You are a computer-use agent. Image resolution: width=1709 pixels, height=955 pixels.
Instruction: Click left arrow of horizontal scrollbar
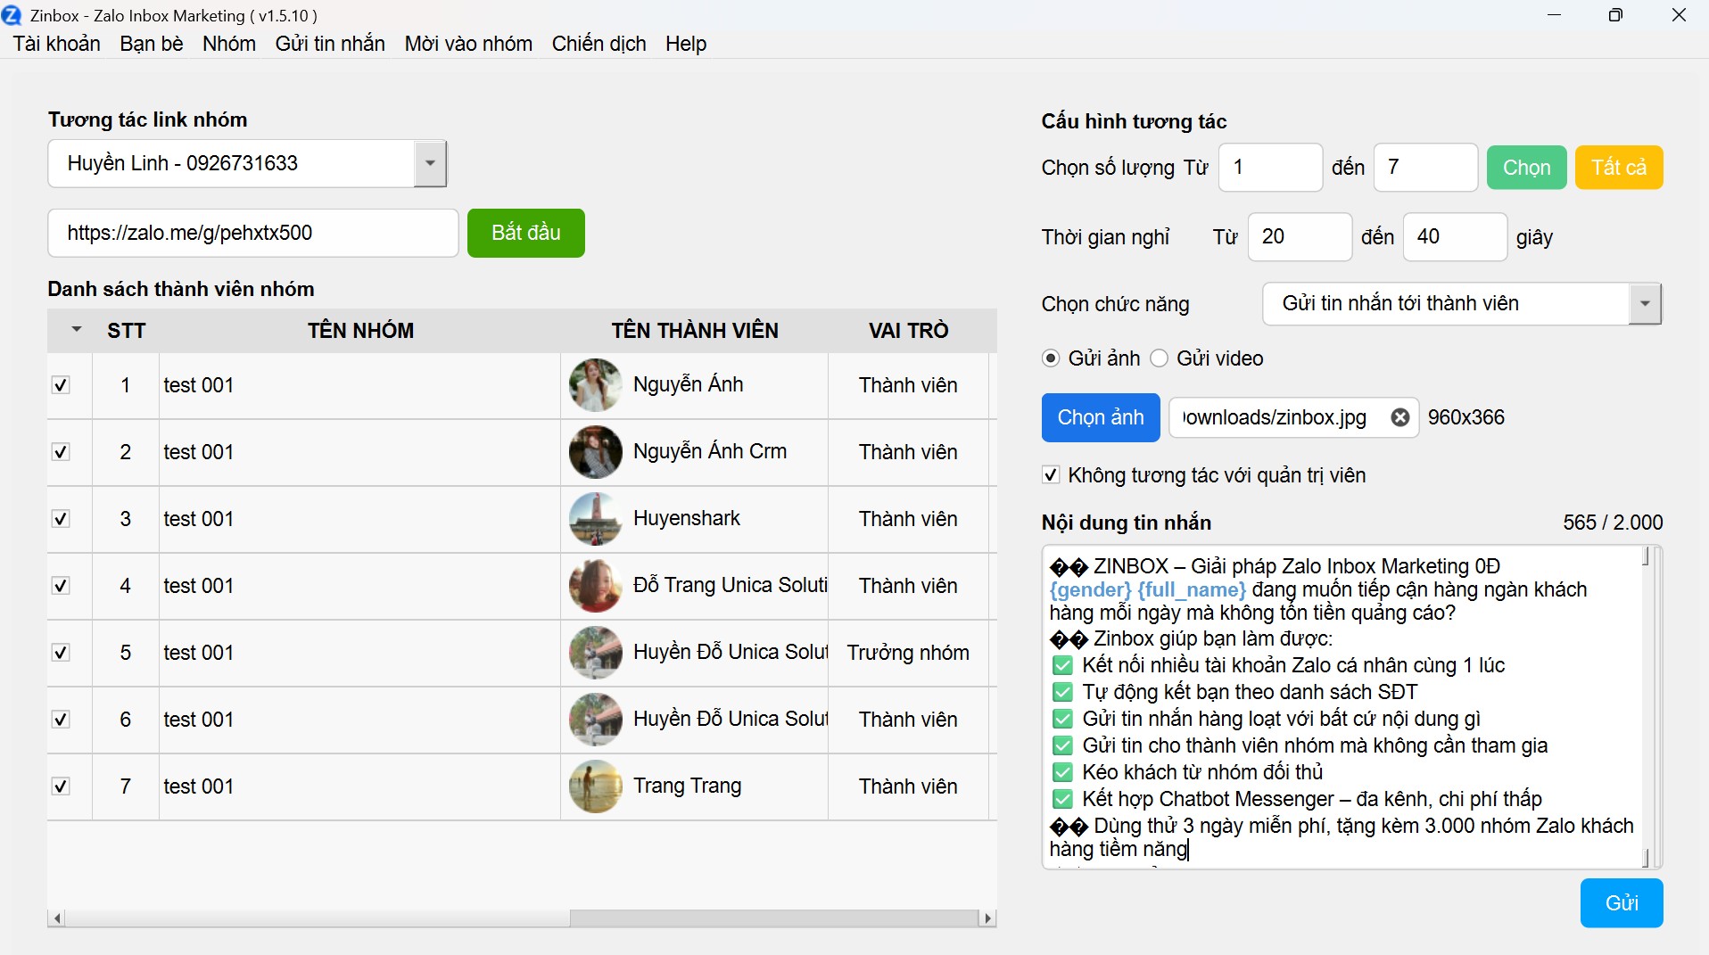point(57,918)
